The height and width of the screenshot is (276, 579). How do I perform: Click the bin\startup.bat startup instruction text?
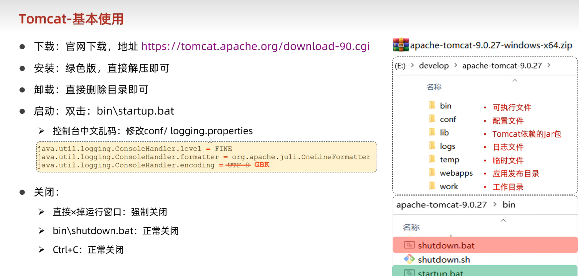pos(136,111)
